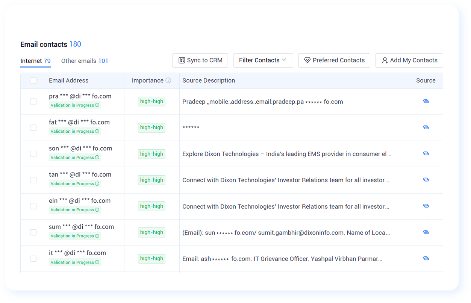Click validation info icon under pra *** email

(x=97, y=105)
